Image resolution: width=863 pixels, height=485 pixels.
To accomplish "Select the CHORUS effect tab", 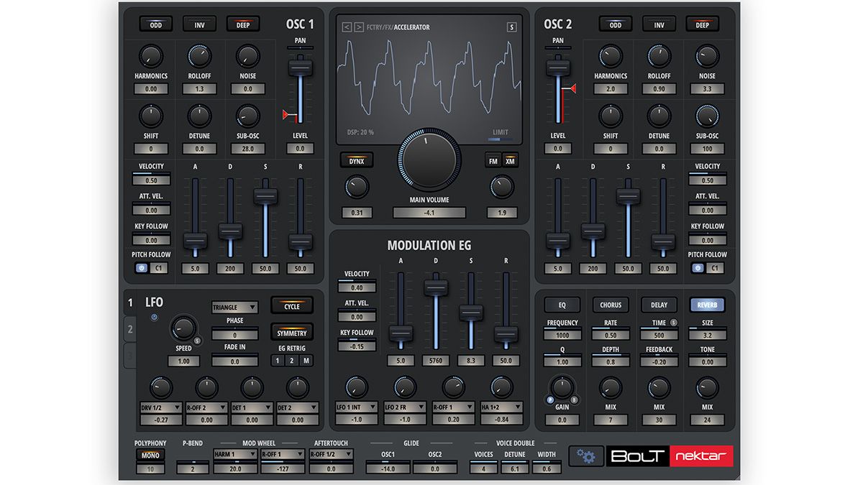I will coord(611,305).
